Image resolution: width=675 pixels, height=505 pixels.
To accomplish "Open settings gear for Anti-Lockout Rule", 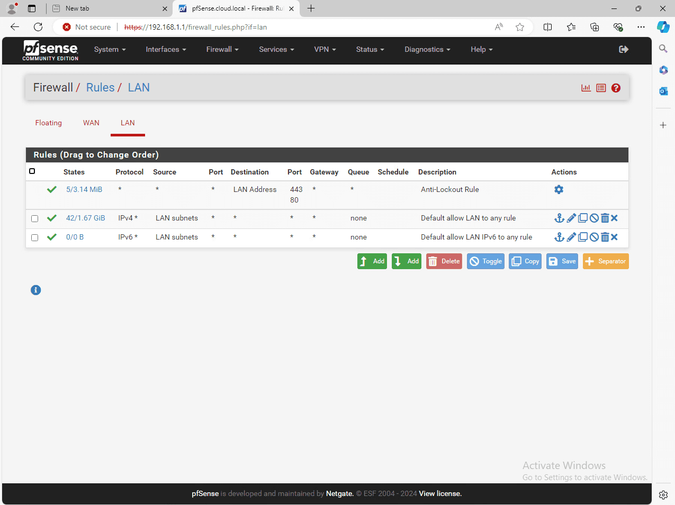I will (559, 189).
